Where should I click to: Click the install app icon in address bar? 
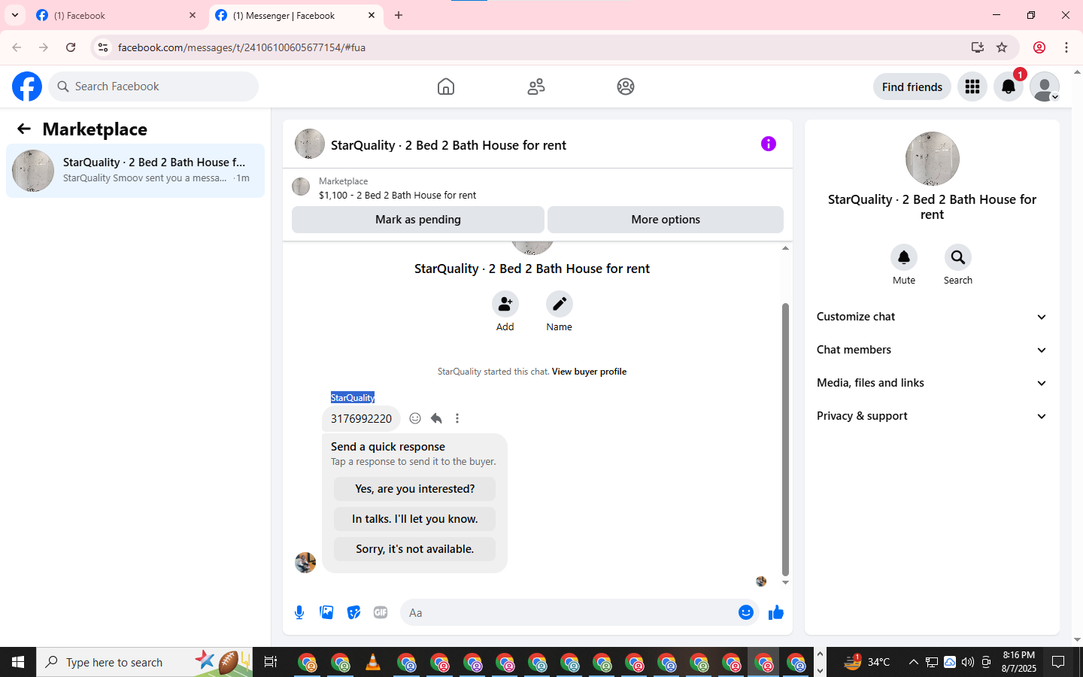(978, 47)
